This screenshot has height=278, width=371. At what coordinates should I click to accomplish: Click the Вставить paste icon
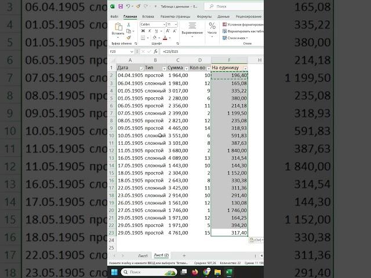pyautogui.click(x=118, y=27)
